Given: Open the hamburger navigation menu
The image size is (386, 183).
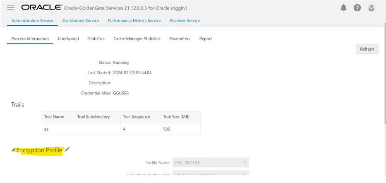Looking at the screenshot, I should coord(11,7).
